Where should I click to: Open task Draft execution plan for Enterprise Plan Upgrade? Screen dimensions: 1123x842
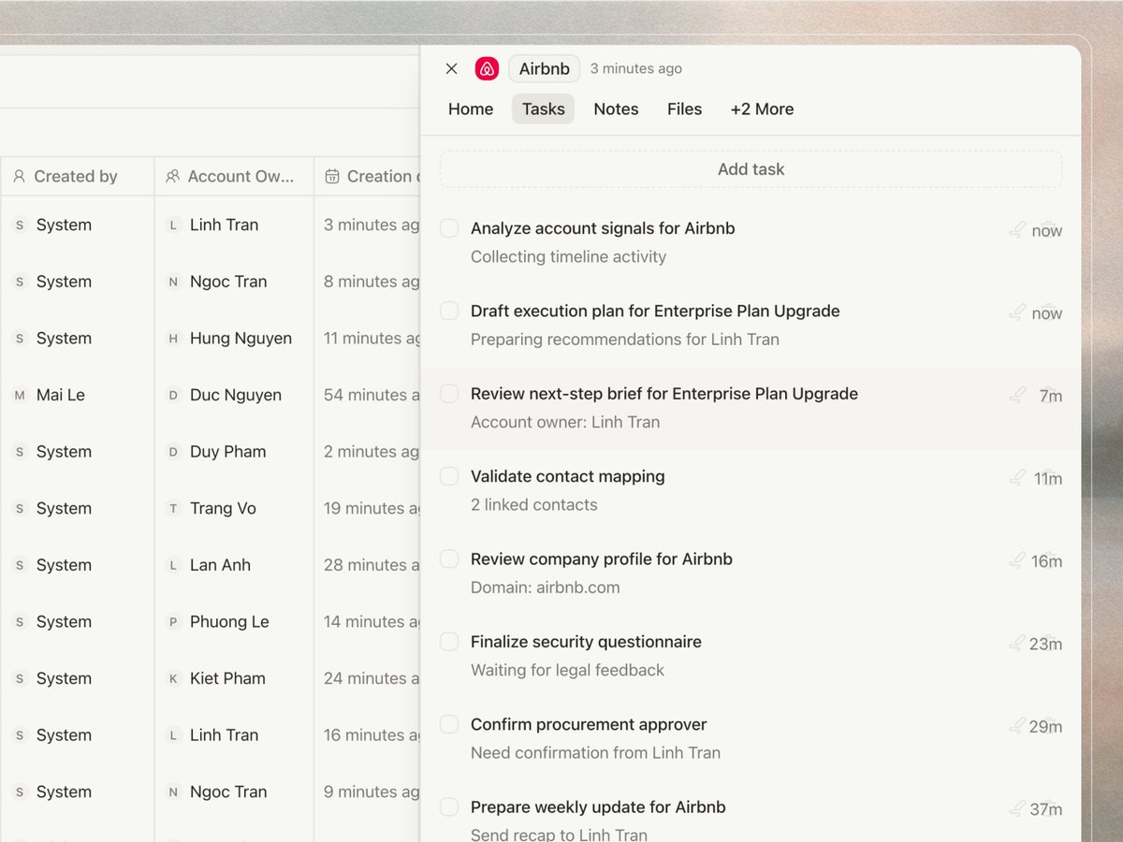pyautogui.click(x=655, y=311)
